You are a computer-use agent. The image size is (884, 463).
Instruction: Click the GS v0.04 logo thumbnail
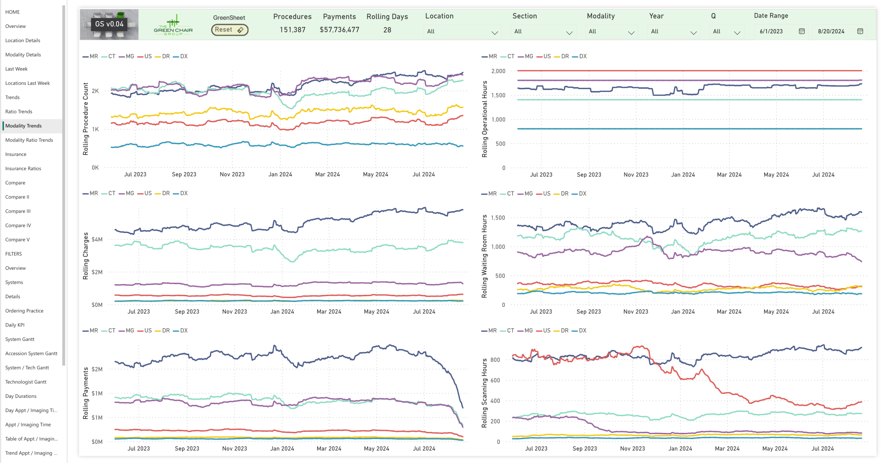pyautogui.click(x=109, y=24)
